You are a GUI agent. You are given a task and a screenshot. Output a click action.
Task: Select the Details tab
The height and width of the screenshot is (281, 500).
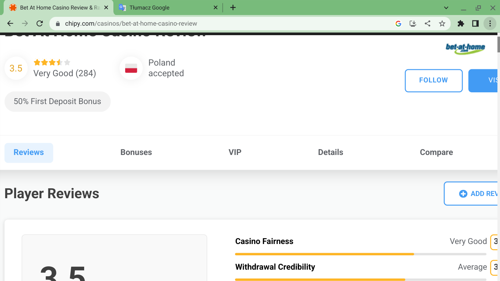click(x=331, y=152)
